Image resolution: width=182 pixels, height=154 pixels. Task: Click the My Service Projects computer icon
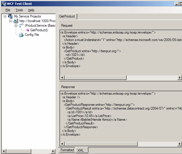[11, 17]
